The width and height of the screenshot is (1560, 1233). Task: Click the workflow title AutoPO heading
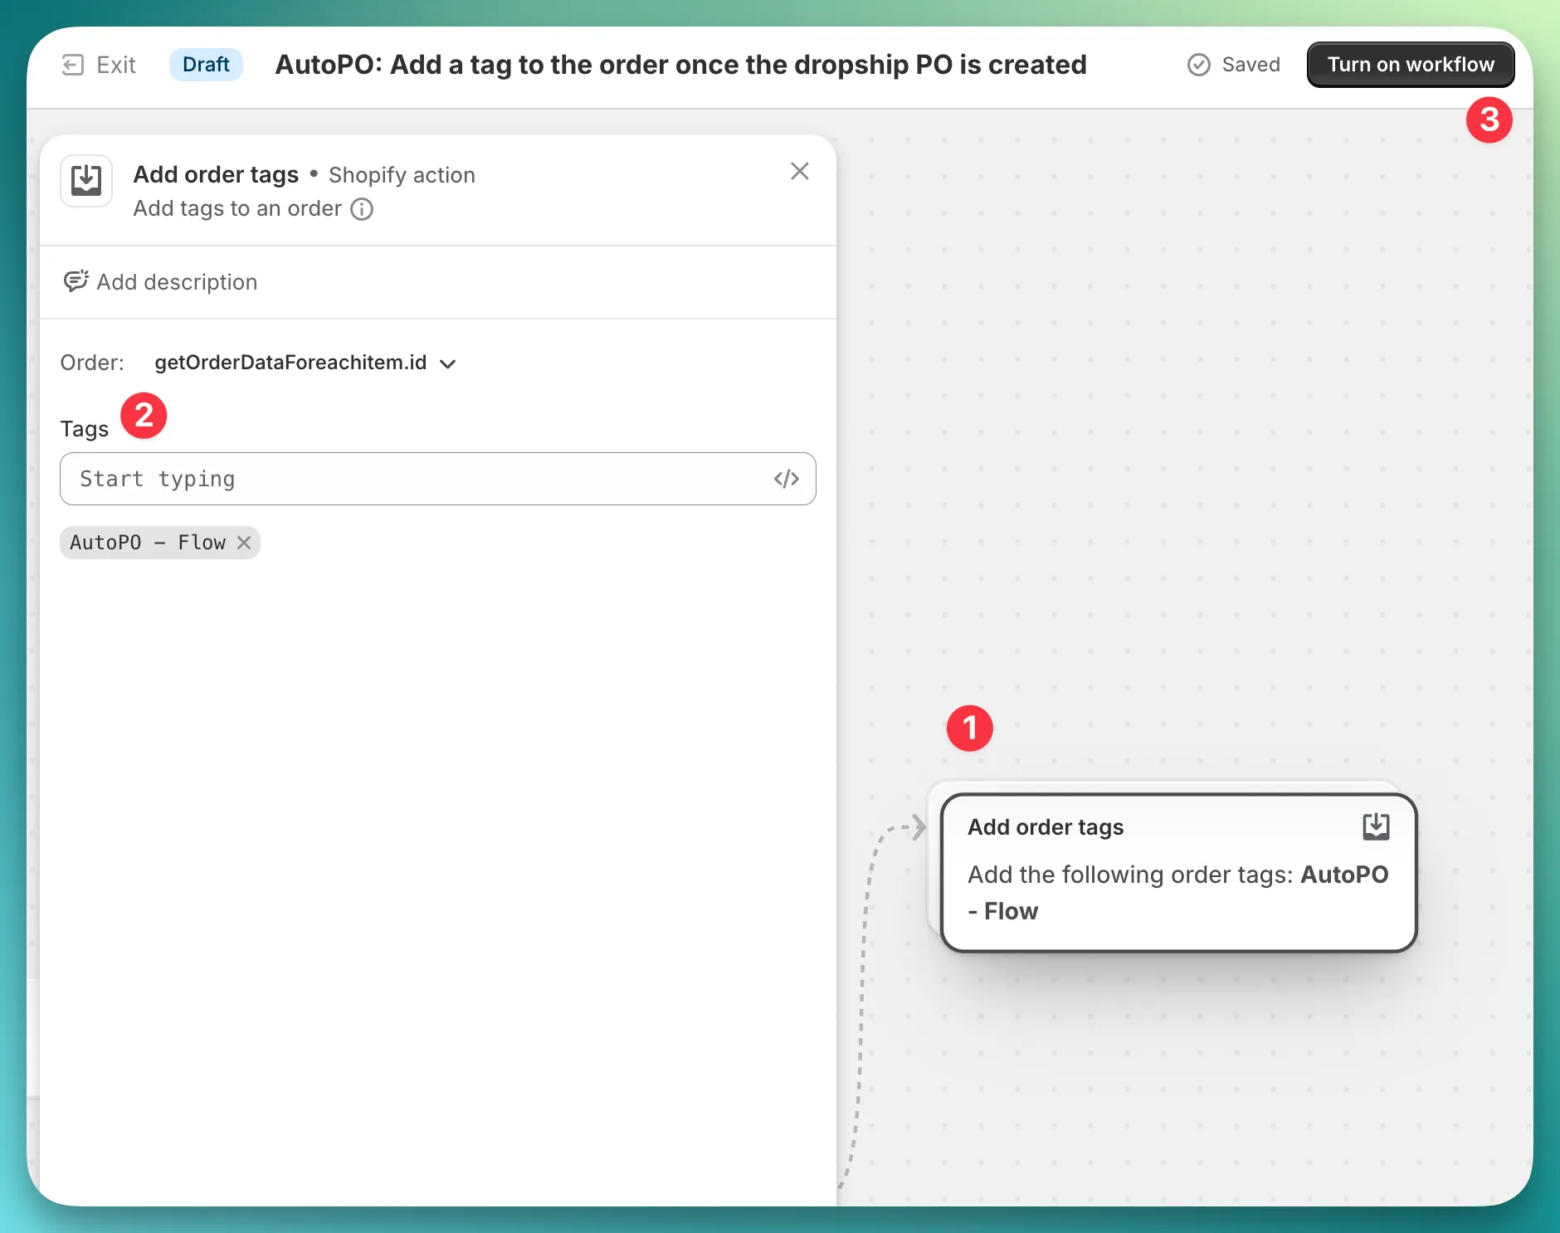(x=680, y=65)
